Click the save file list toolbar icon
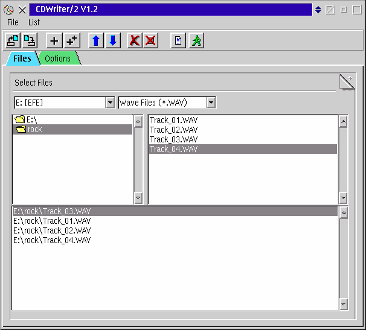Screen dimensions: 366x330 coord(30,41)
